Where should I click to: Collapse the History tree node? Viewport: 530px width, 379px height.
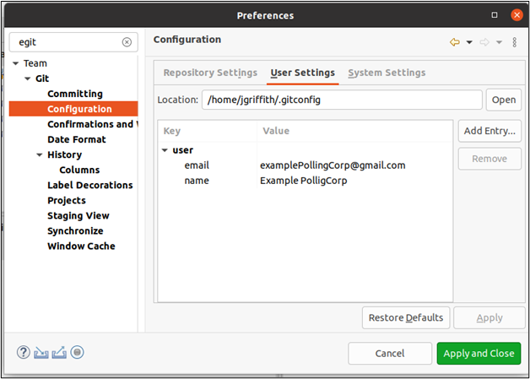point(40,154)
